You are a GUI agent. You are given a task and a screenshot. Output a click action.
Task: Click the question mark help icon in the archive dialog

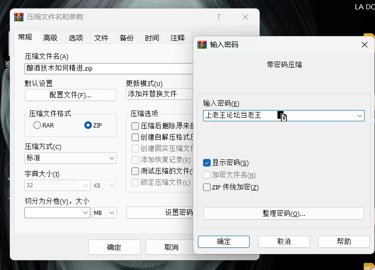click(218, 17)
